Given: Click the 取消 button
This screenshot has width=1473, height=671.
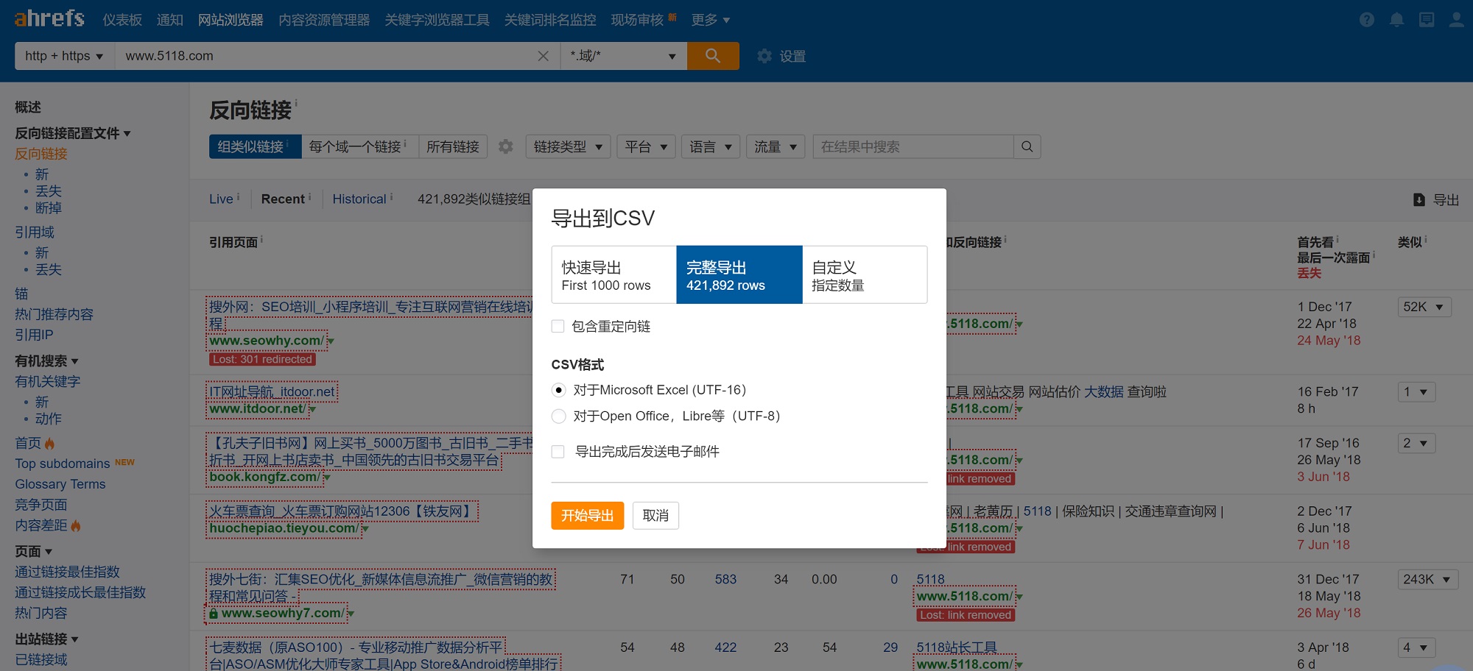Looking at the screenshot, I should 655,516.
